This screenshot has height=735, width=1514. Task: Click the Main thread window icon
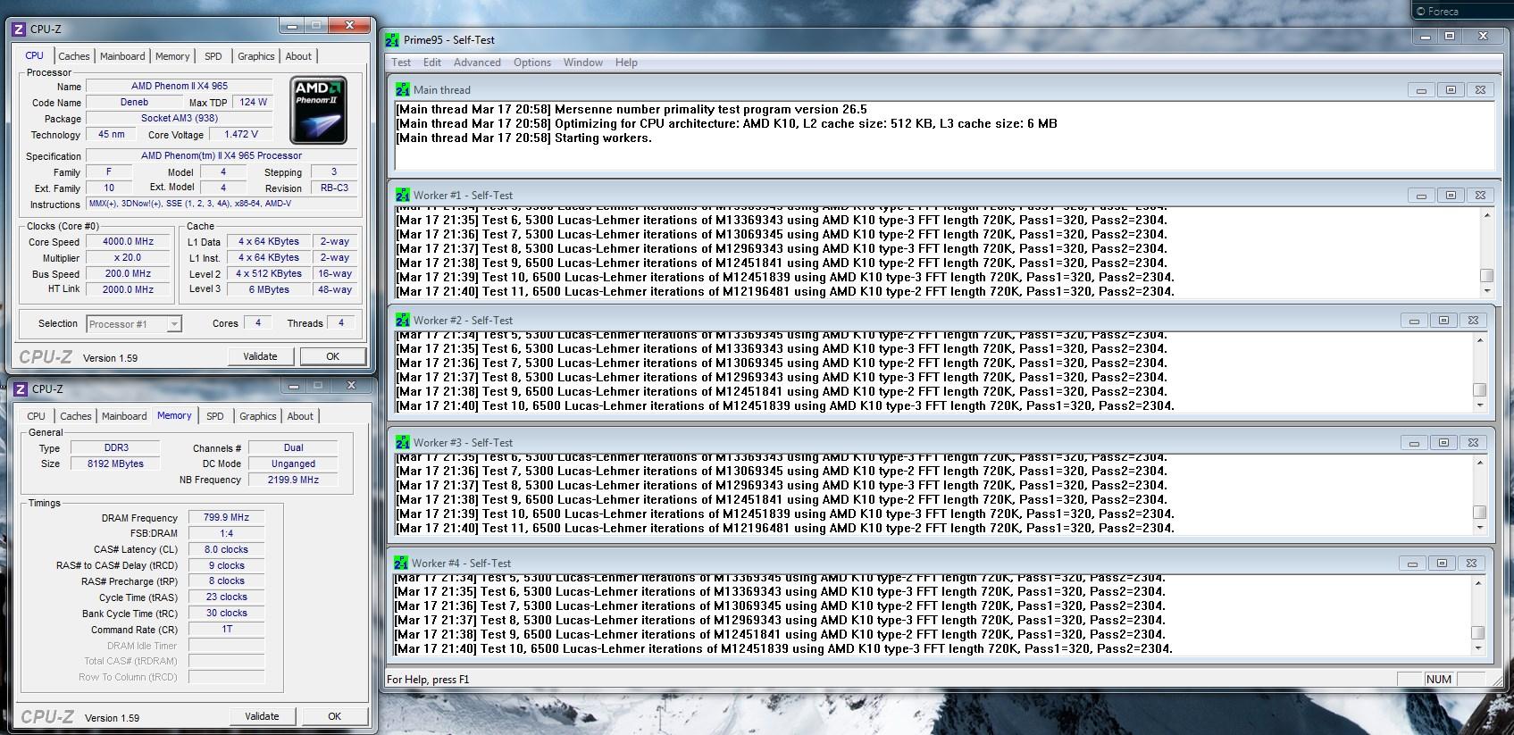[403, 89]
